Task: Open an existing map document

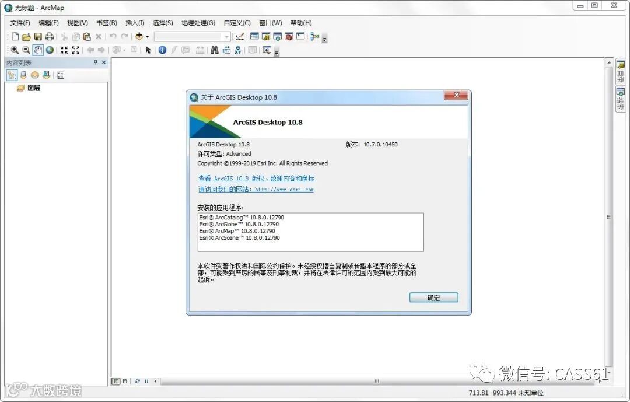Action: (26, 37)
